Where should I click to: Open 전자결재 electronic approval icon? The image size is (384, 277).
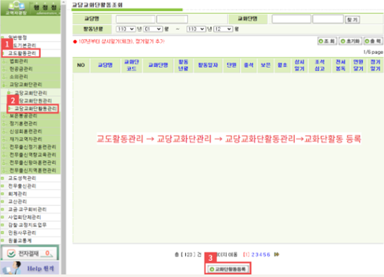[29, 253]
